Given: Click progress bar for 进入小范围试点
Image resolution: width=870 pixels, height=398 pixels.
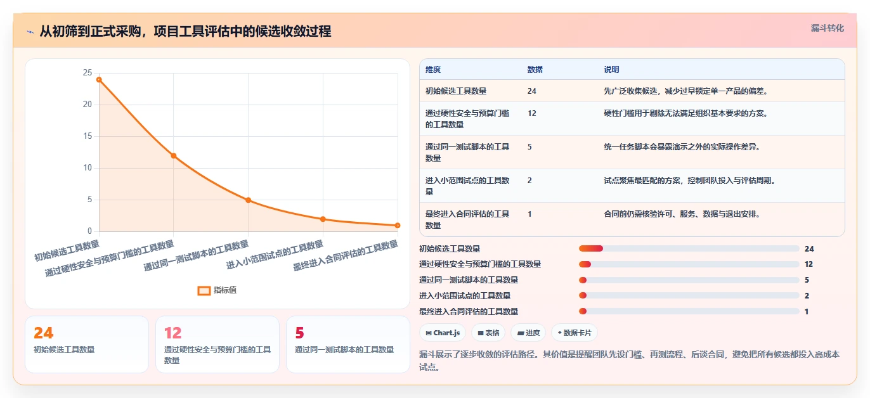Looking at the screenshot, I should click(x=689, y=295).
